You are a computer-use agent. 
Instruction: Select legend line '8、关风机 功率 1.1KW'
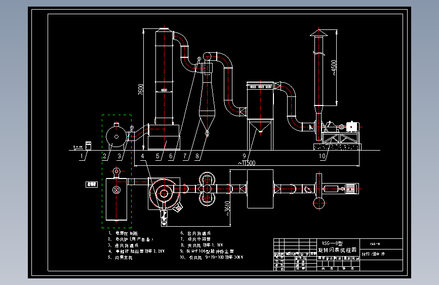pos(202,245)
